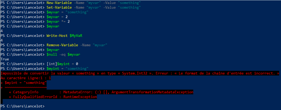
Task: Click the True output line
Action: pyautogui.click(x=5, y=59)
